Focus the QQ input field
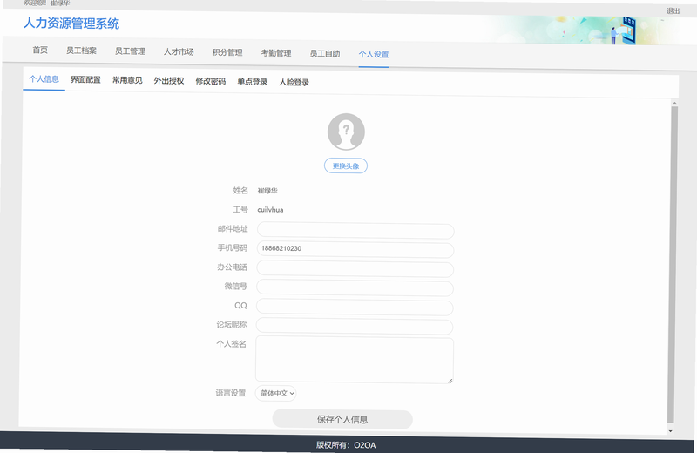This screenshot has width=697, height=453. click(x=355, y=307)
